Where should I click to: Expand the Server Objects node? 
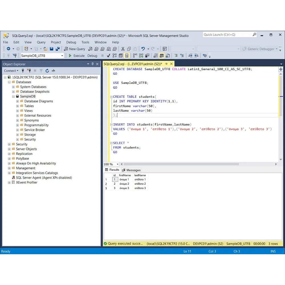coord(9,149)
